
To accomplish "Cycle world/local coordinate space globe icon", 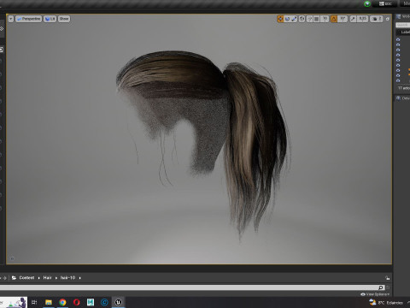I will click(x=302, y=19).
